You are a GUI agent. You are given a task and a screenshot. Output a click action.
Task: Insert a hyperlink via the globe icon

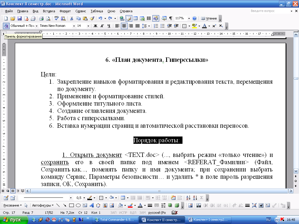[x=122, y=18]
